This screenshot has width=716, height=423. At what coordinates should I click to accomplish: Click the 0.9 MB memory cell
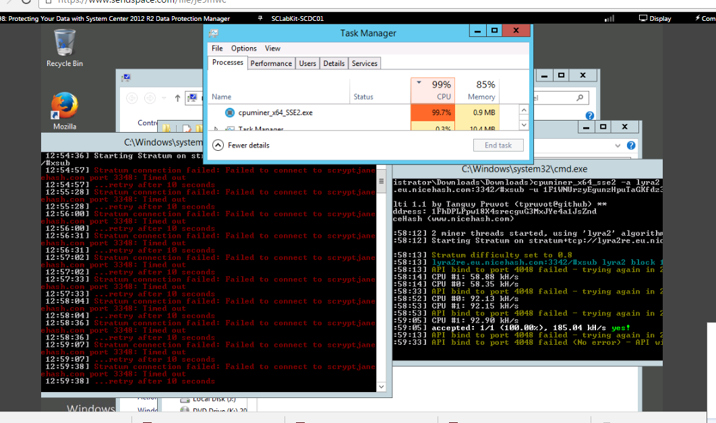click(477, 112)
